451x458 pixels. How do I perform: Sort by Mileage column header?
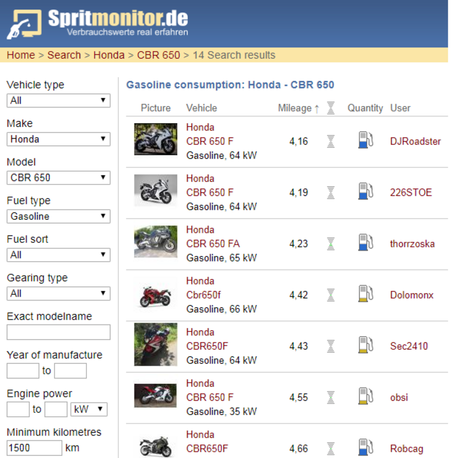[298, 108]
